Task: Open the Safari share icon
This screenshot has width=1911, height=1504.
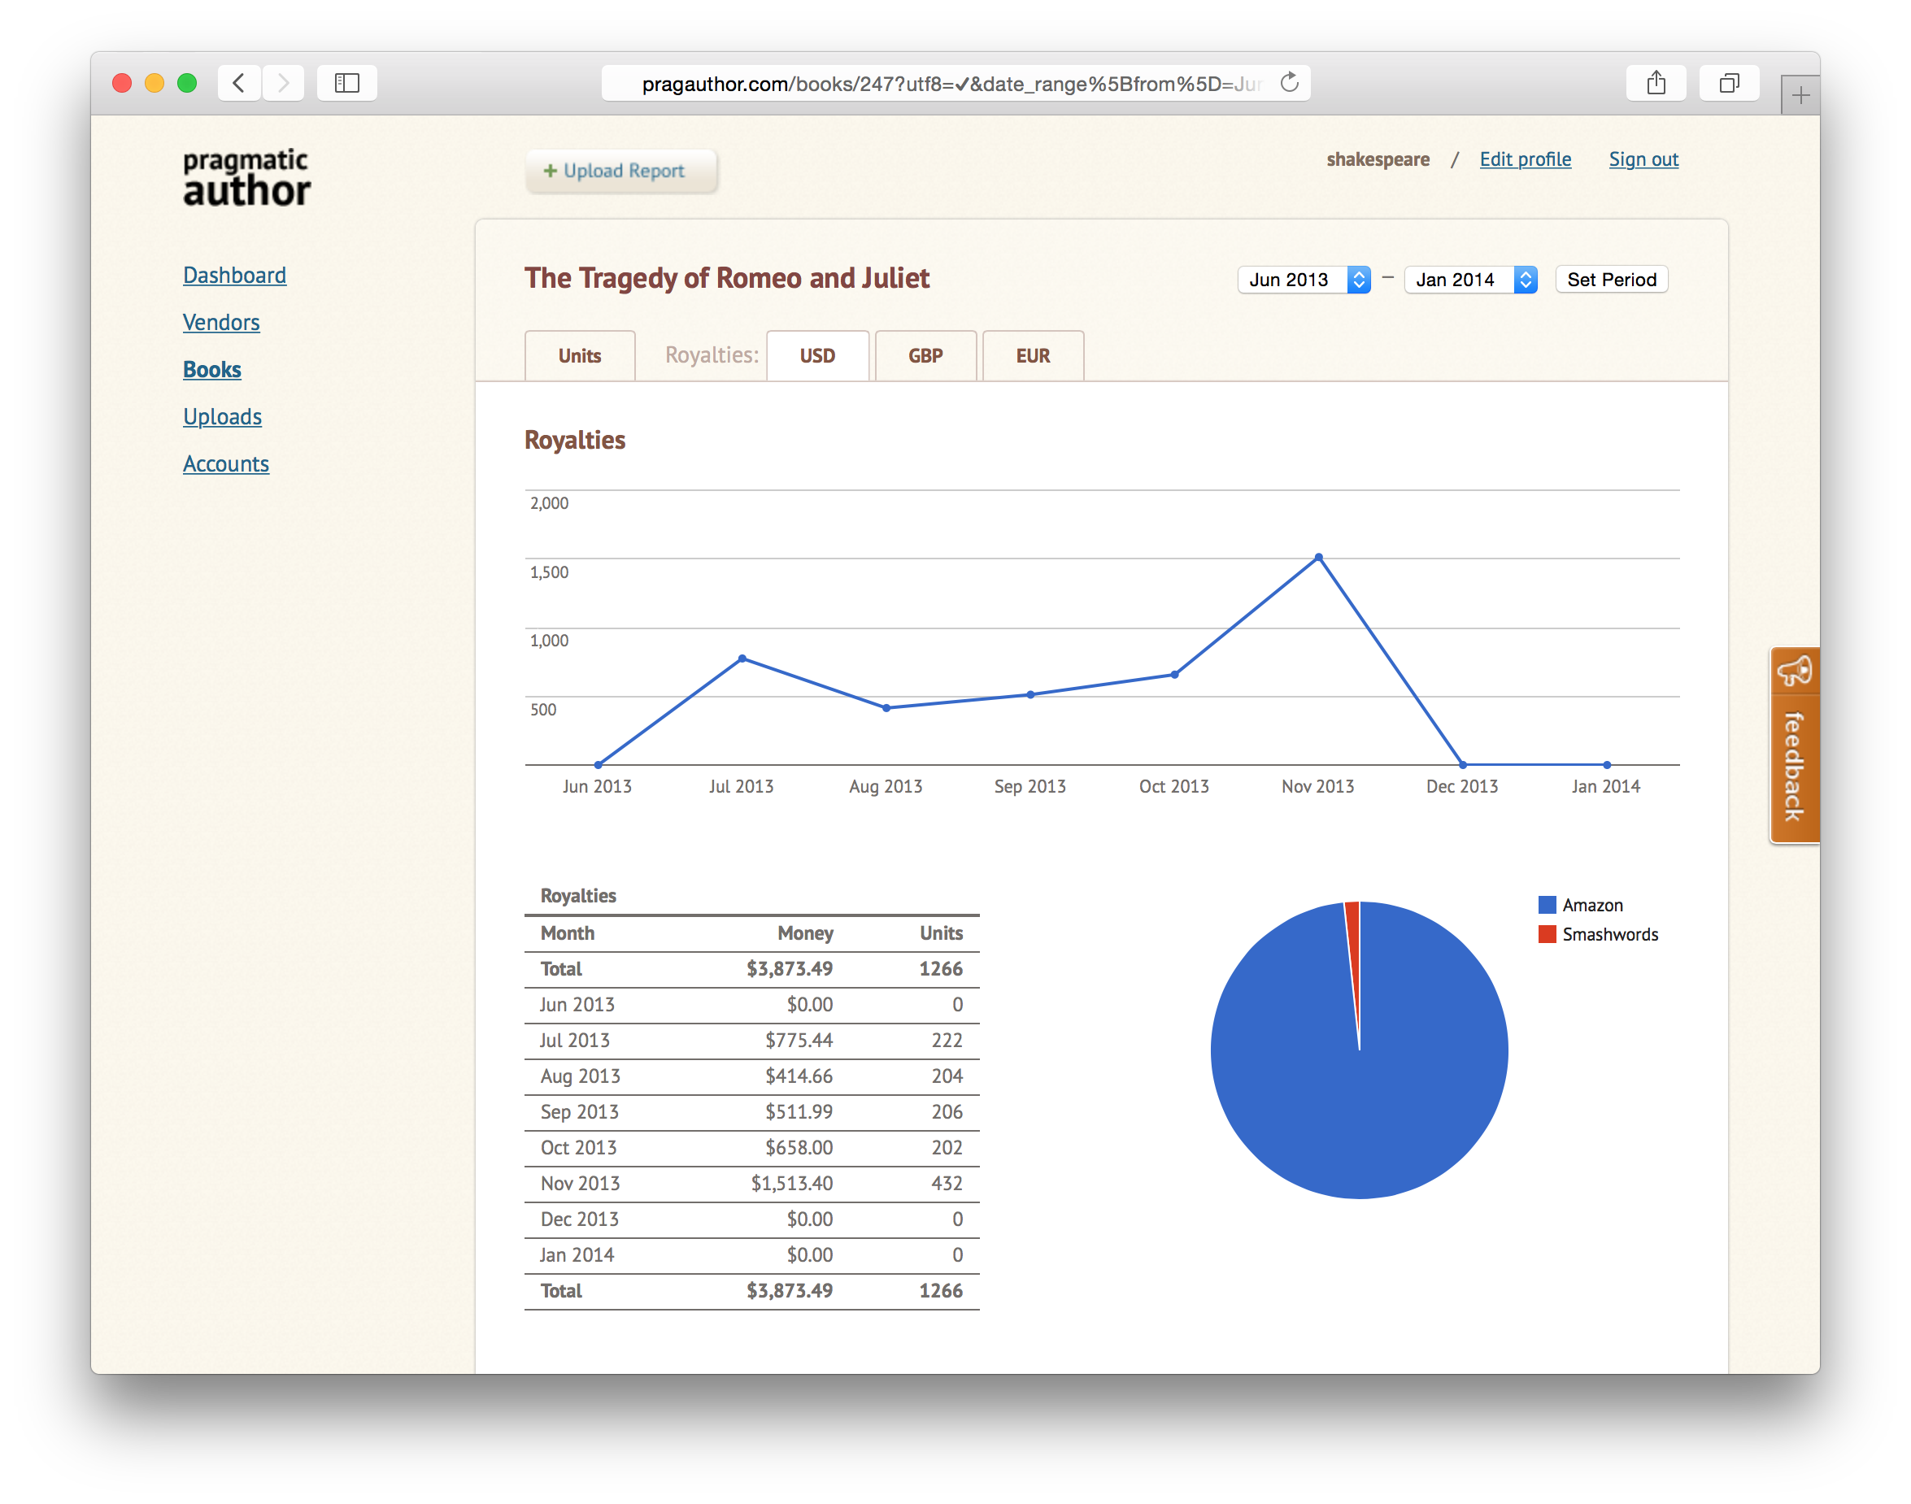Action: pyautogui.click(x=1656, y=83)
